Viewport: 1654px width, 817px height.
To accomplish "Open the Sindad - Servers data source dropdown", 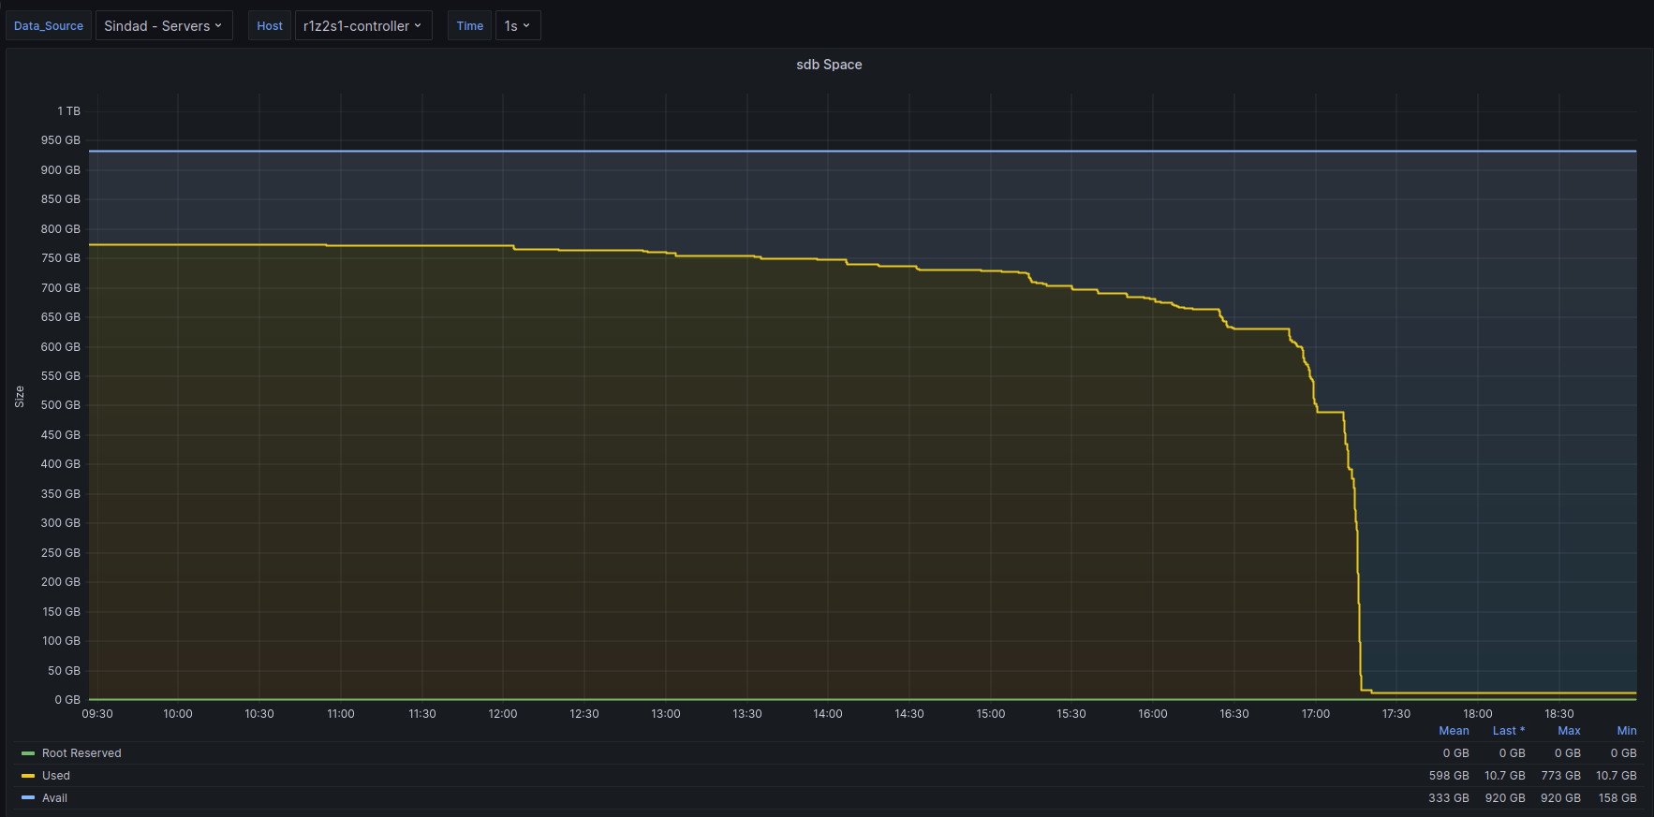I will pyautogui.click(x=164, y=26).
